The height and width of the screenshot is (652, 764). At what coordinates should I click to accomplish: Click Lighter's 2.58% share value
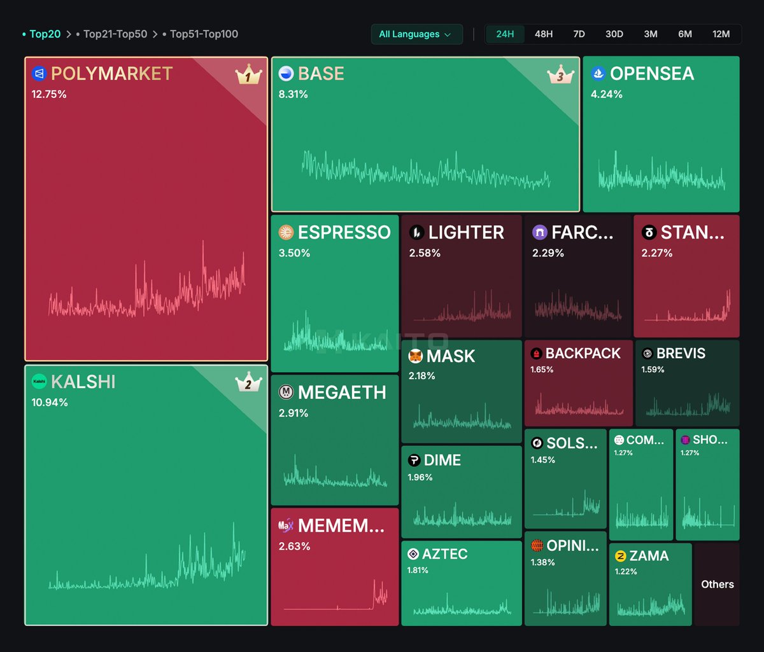click(x=425, y=253)
